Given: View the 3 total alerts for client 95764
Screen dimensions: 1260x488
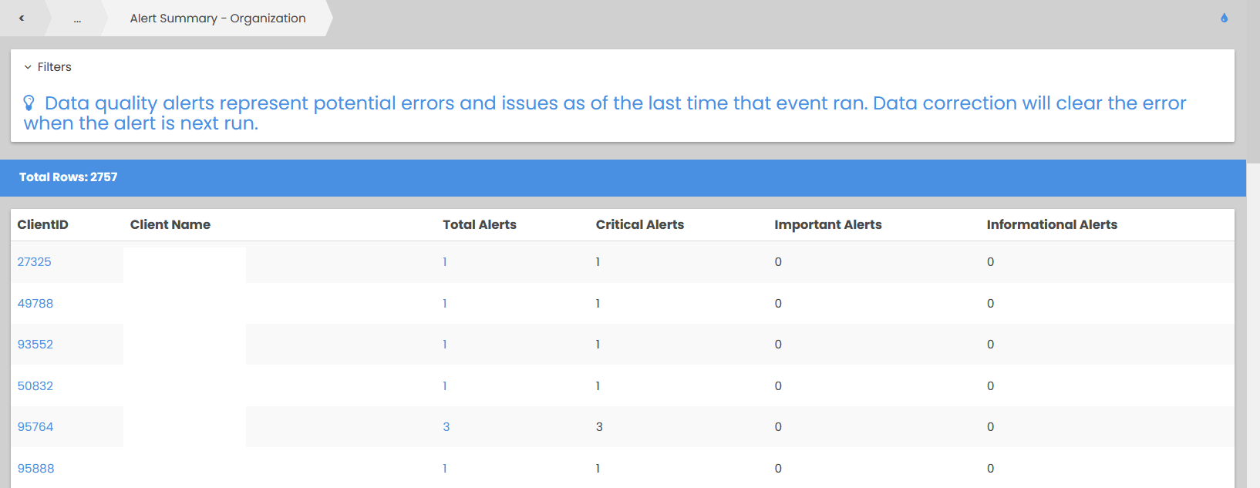Looking at the screenshot, I should click(446, 427).
